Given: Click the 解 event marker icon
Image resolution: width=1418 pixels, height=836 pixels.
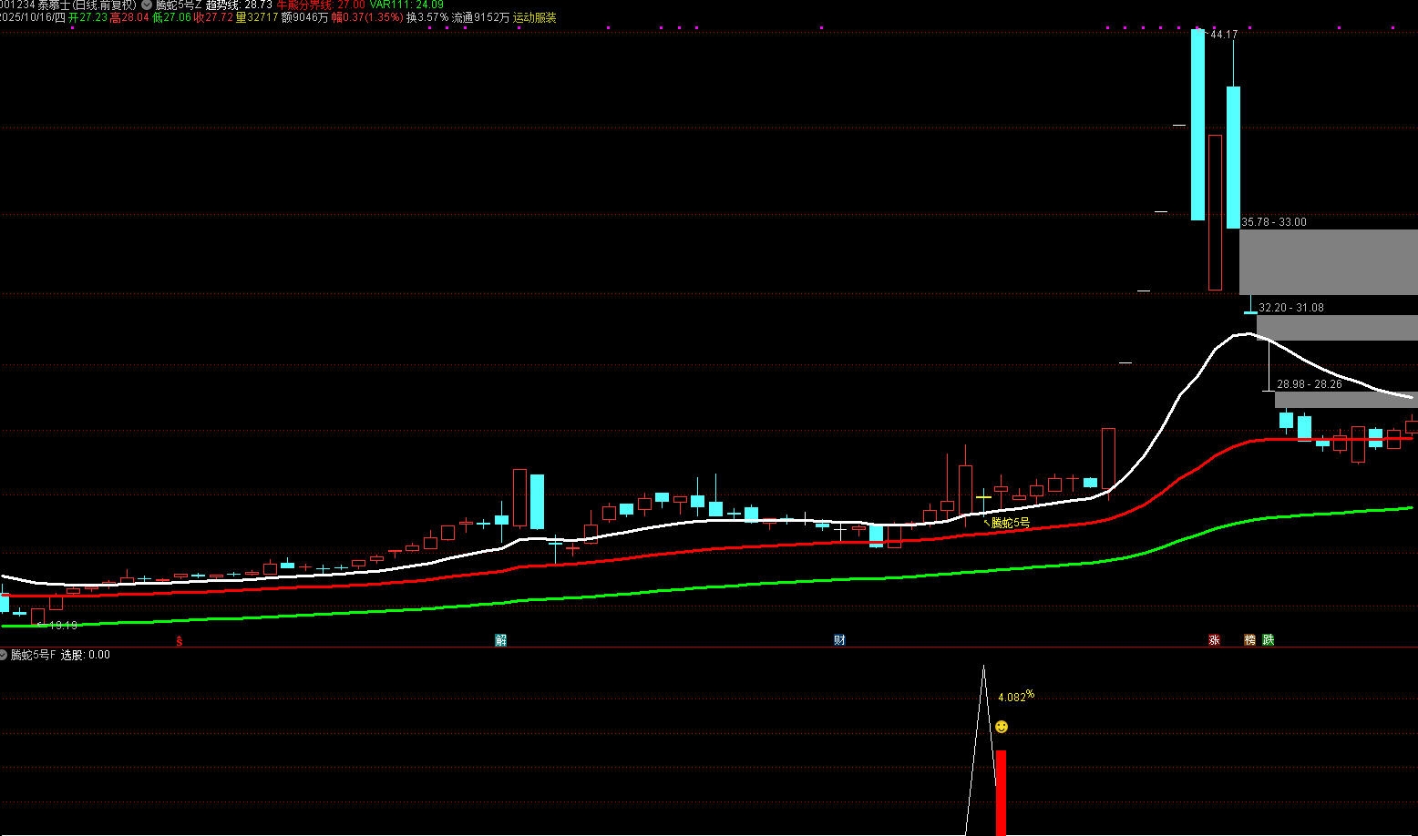Looking at the screenshot, I should click(500, 640).
